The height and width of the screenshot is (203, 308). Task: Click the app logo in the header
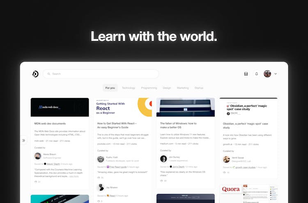click(x=35, y=74)
